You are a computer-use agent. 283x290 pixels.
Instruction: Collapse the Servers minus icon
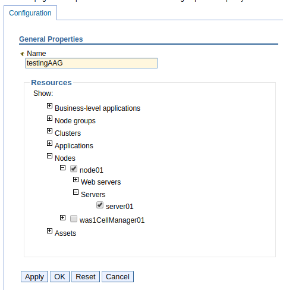(x=76, y=192)
